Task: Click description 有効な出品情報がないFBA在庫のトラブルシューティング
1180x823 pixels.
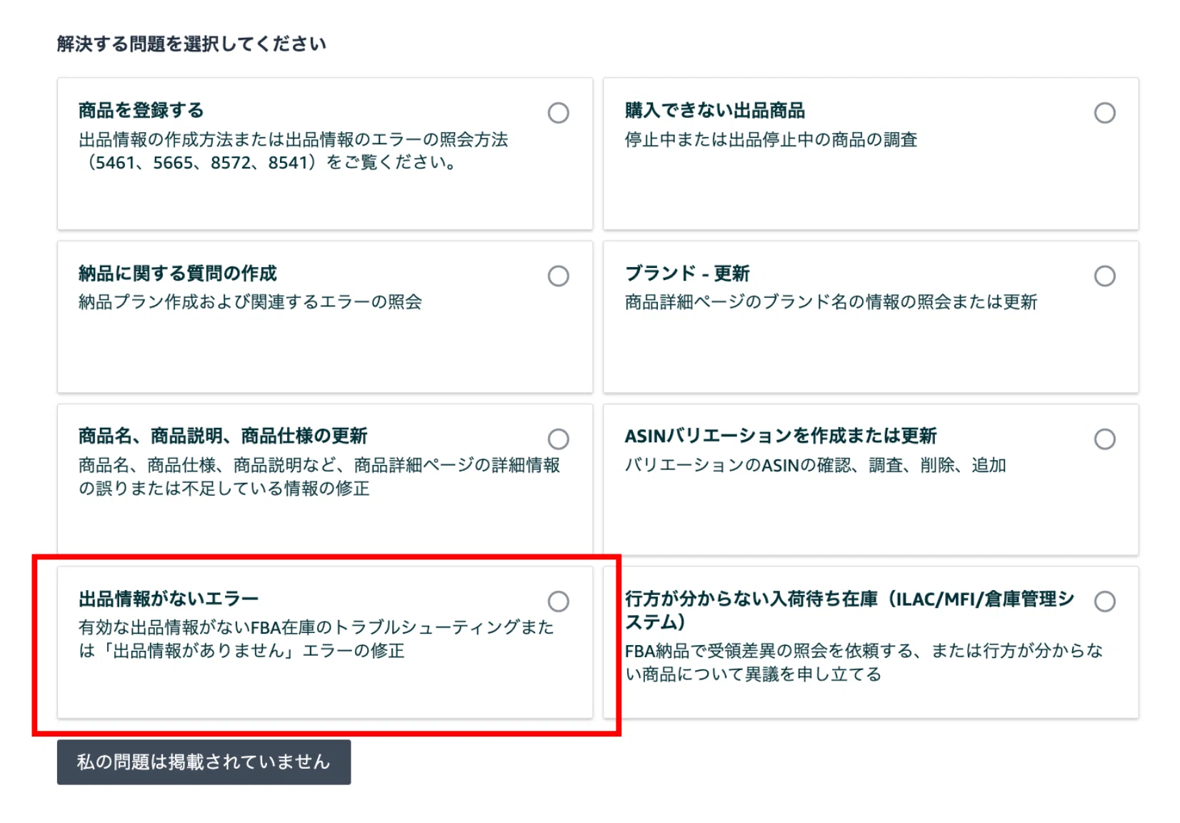Action: [x=316, y=639]
